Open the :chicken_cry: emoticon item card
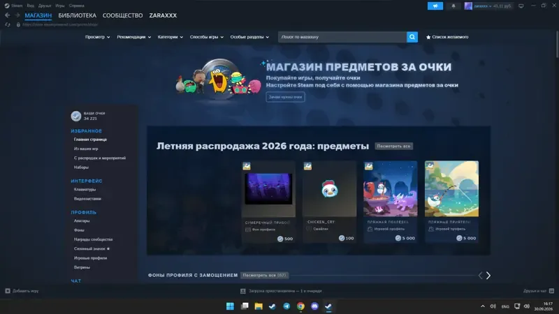Screen dimensions: 559x314 (x=329, y=202)
